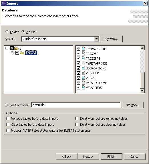The width and height of the screenshot is (149, 164).
Task: Click the SYSCAT folder icon
Action: coord(22,53)
